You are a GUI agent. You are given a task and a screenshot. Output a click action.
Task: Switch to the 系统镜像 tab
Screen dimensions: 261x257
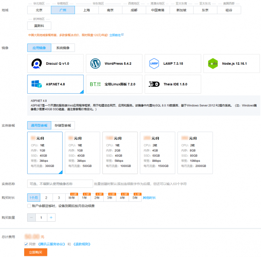[63, 48]
